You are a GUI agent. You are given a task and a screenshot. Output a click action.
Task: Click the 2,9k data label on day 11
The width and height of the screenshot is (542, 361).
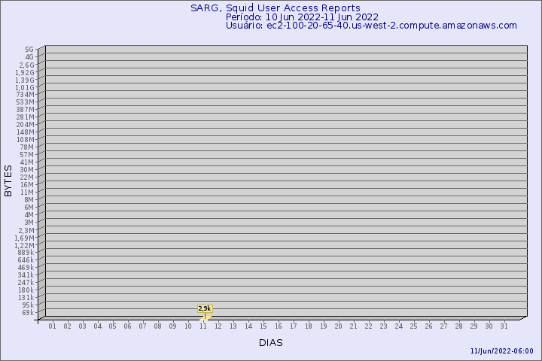(x=205, y=308)
